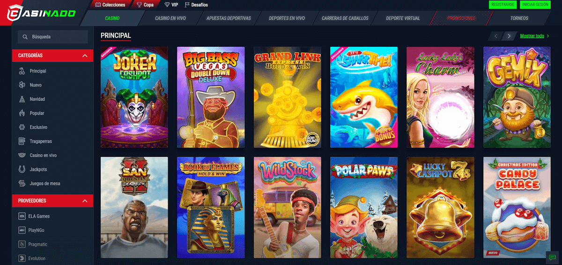The width and height of the screenshot is (562, 265).
Task: Select the Popular flame icon
Action: (22, 113)
